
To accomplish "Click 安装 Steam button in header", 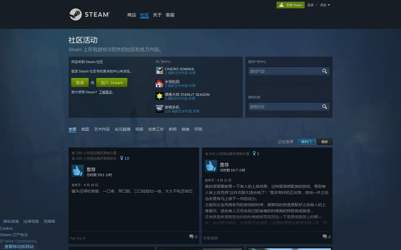I will pyautogui.click(x=290, y=5).
